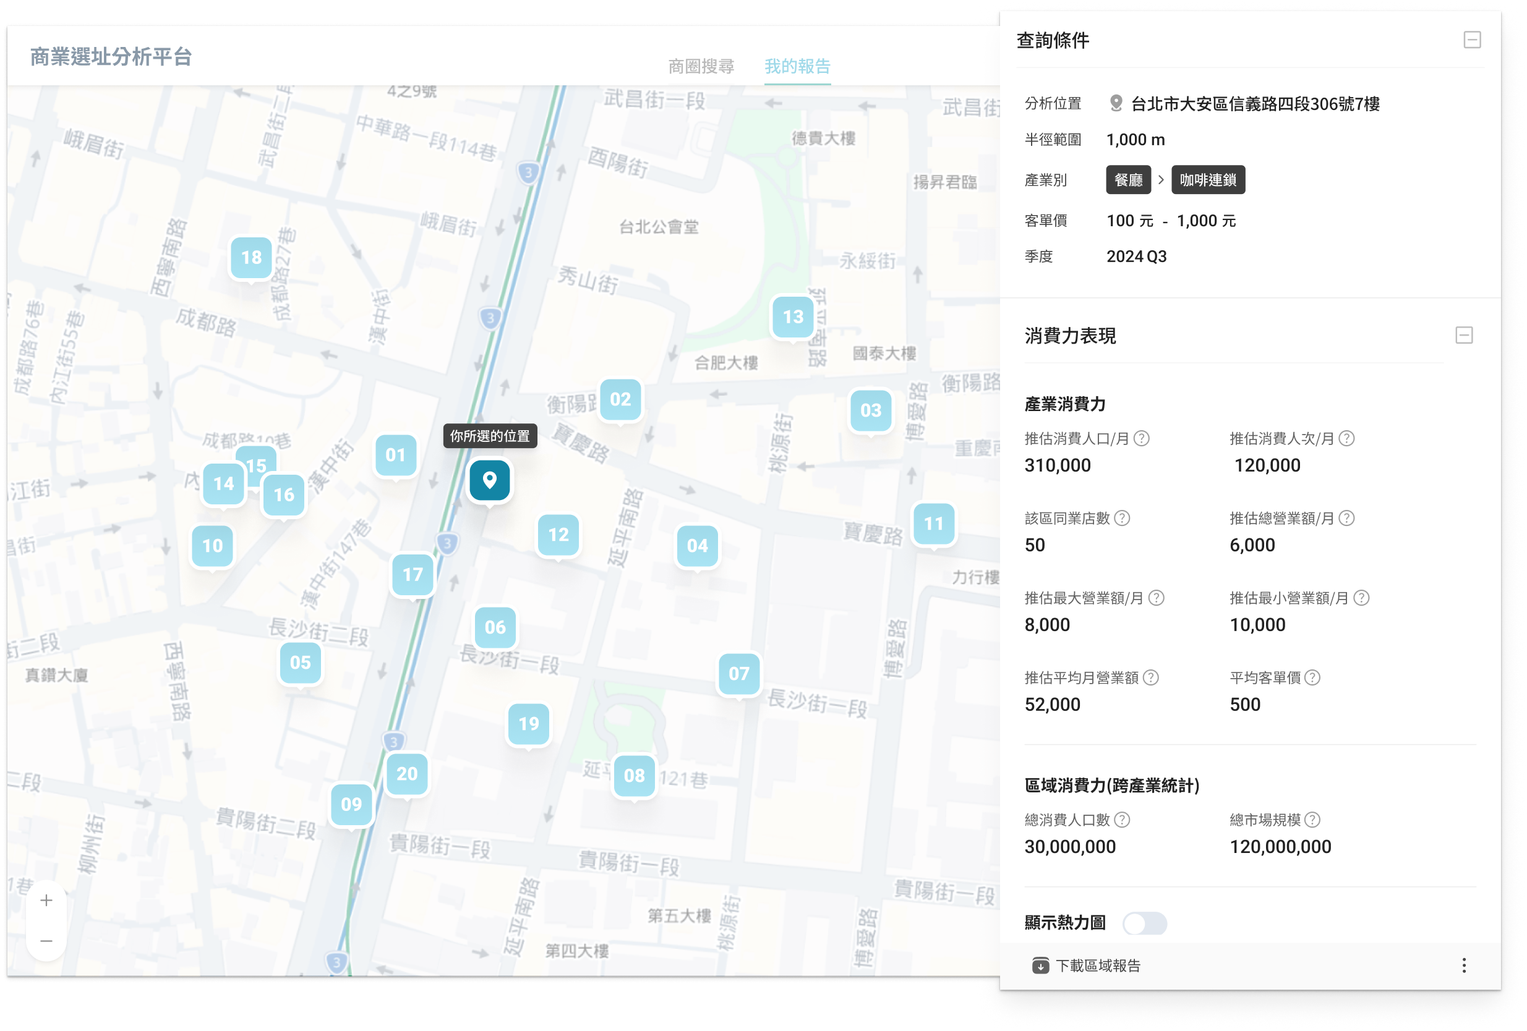The width and height of the screenshot is (1527, 1031).
Task: Select map marker 16
Action: tap(284, 494)
